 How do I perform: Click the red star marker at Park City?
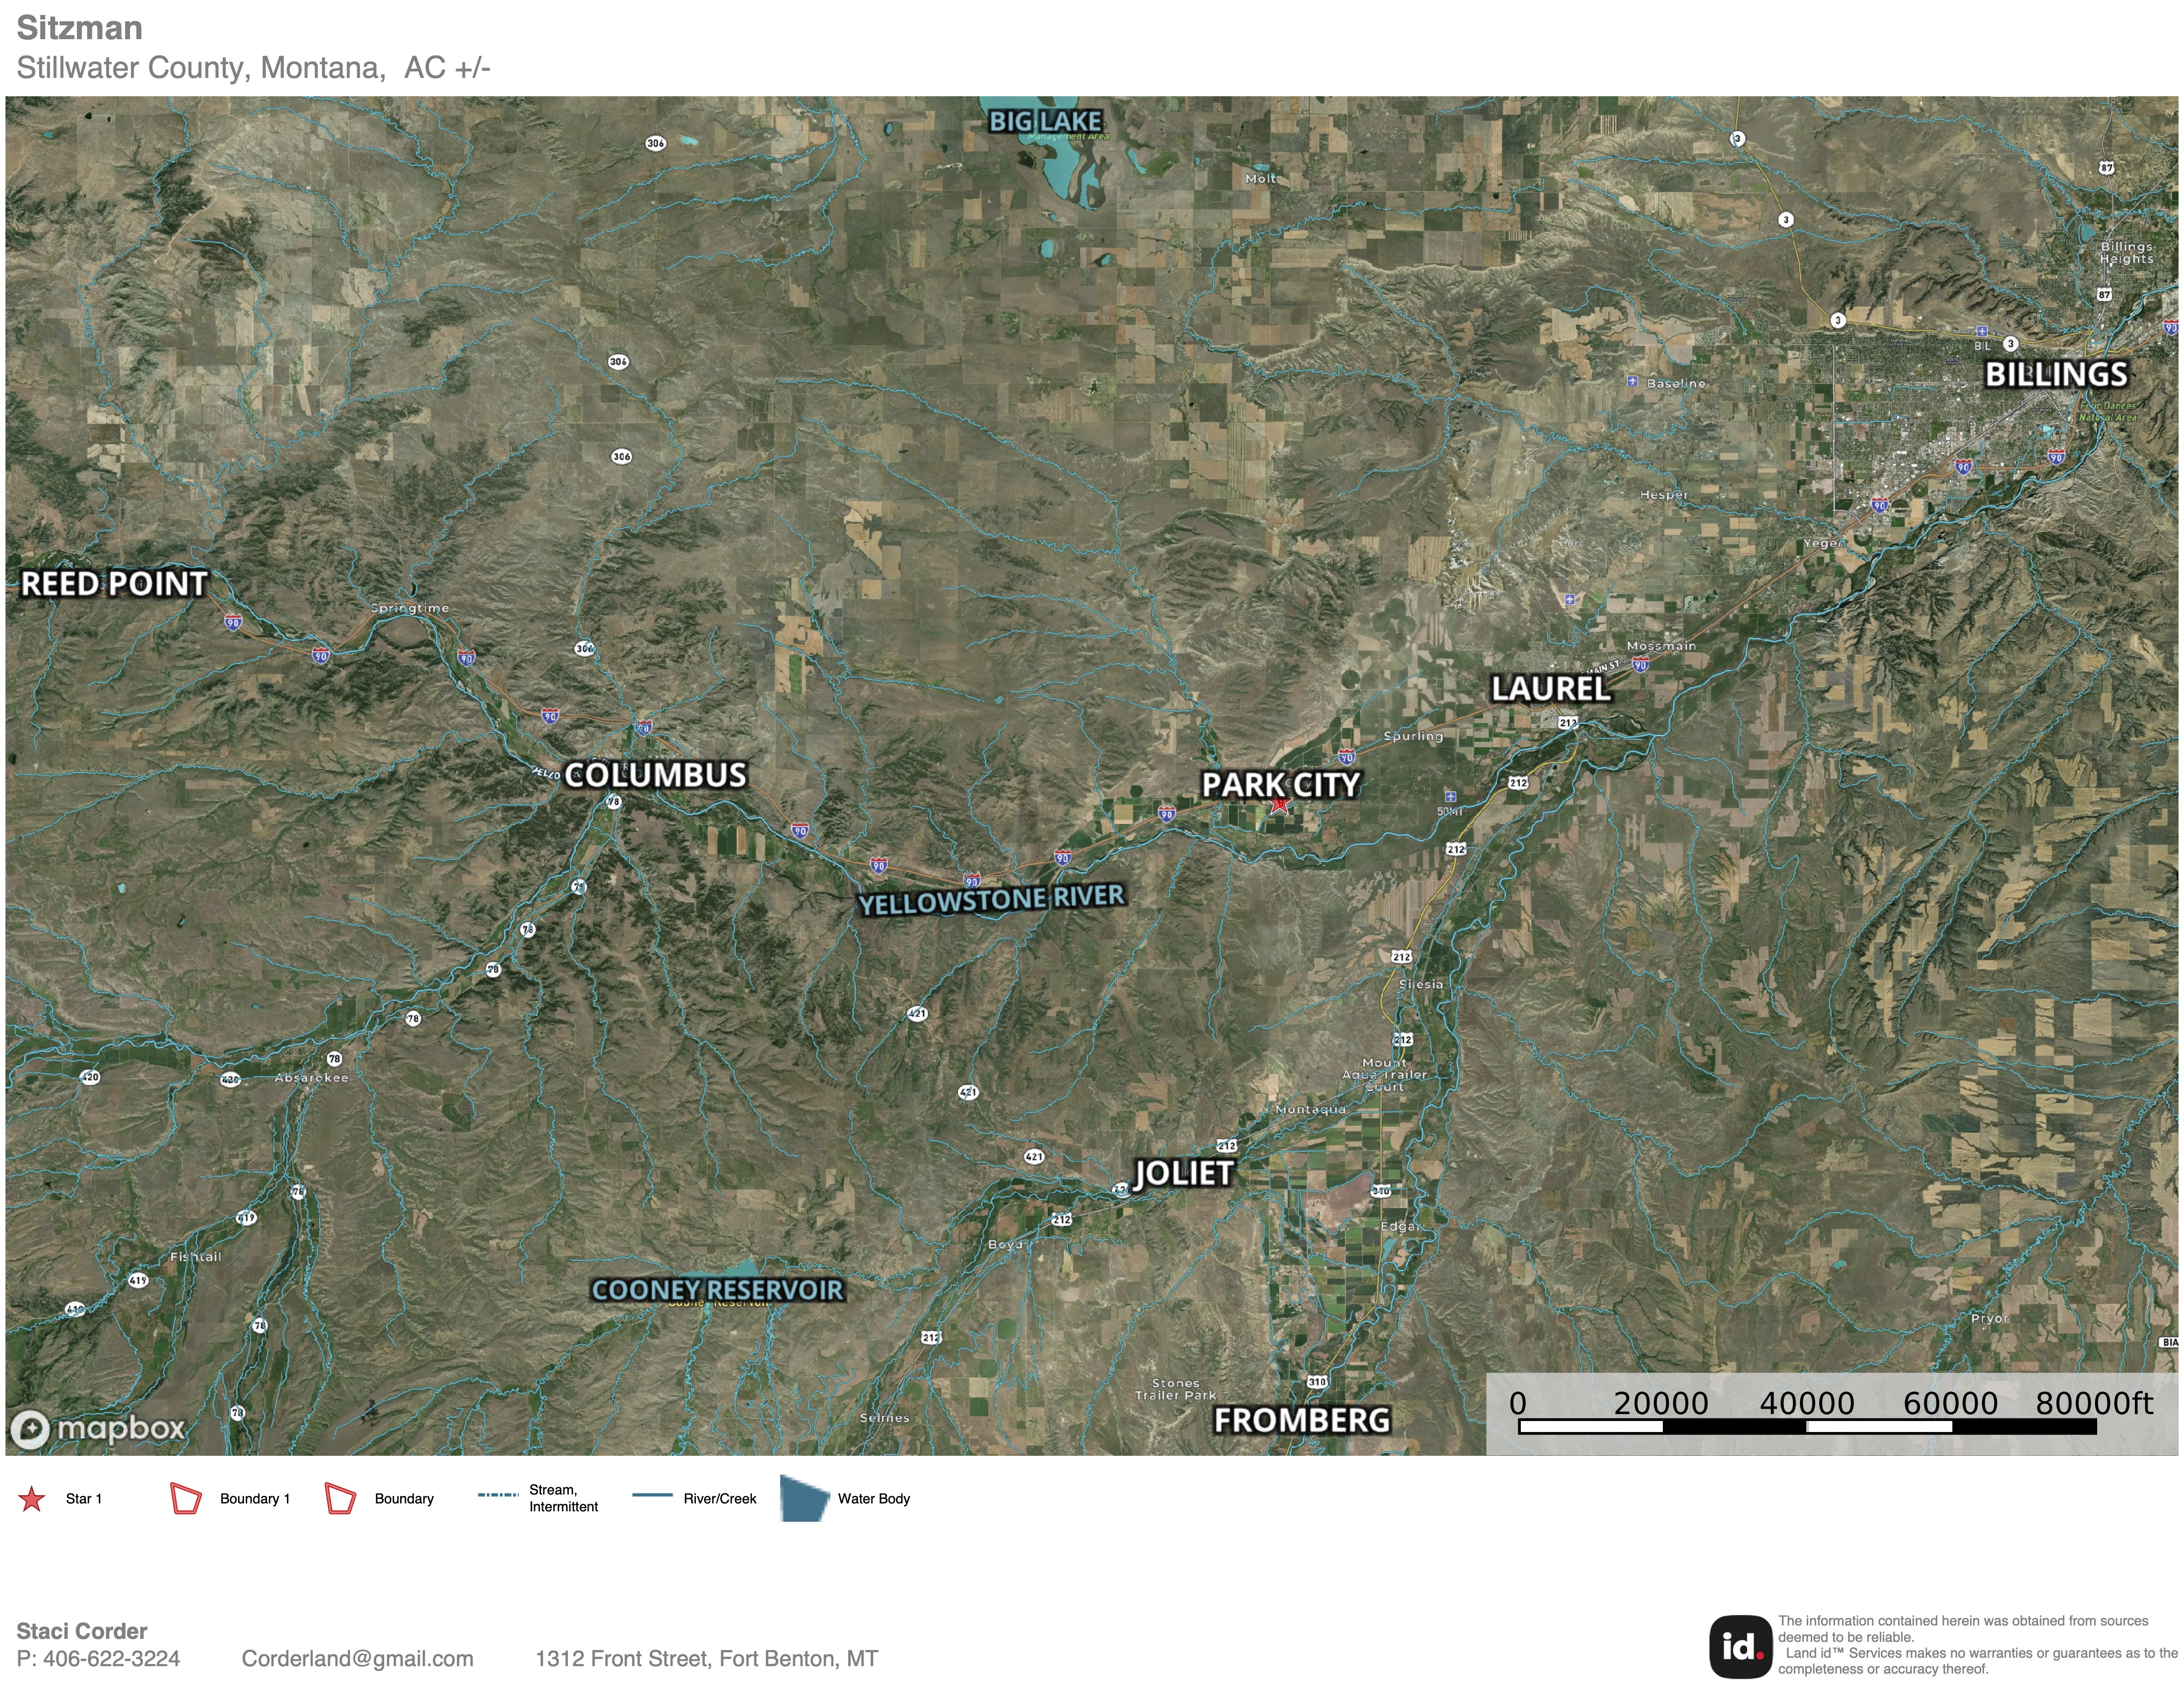(x=1280, y=803)
